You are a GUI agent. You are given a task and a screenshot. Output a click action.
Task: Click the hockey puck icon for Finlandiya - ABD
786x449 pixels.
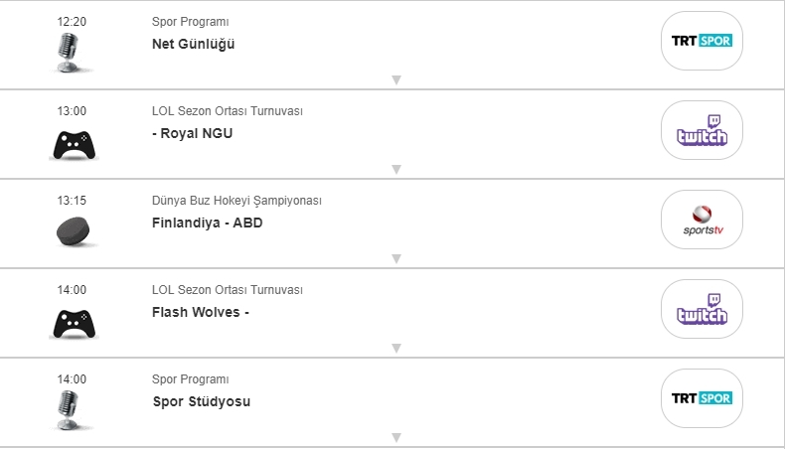click(74, 231)
